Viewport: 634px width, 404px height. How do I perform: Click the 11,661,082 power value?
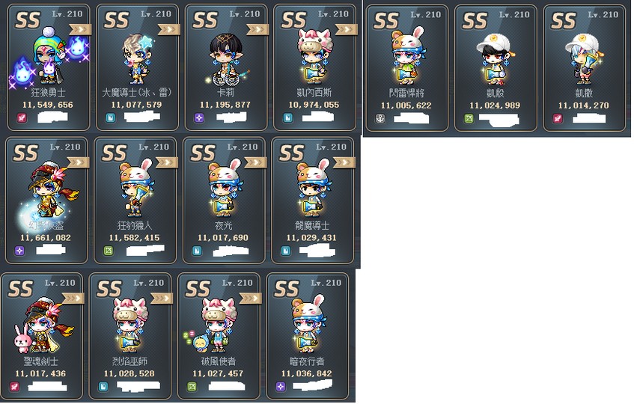click(x=46, y=238)
